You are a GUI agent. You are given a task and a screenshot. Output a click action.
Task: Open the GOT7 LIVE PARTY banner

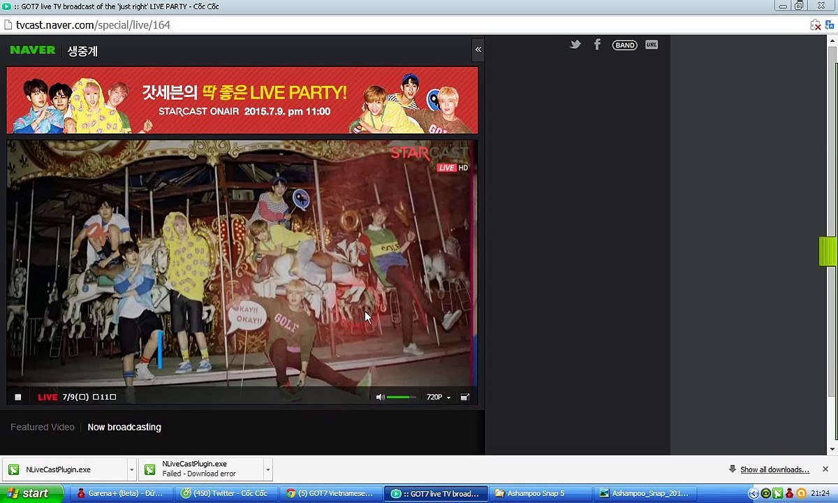[x=242, y=100]
